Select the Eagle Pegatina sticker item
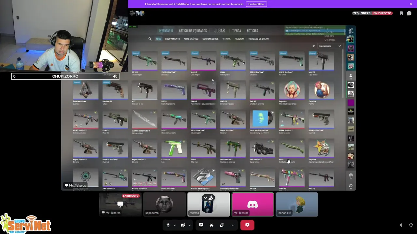This screenshot has height=234, width=417. pyautogui.click(x=321, y=150)
